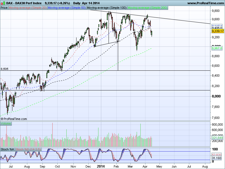The image size is (225, 169).
Task: Select Moving average (Simple 20) legend
Action: point(28,8)
